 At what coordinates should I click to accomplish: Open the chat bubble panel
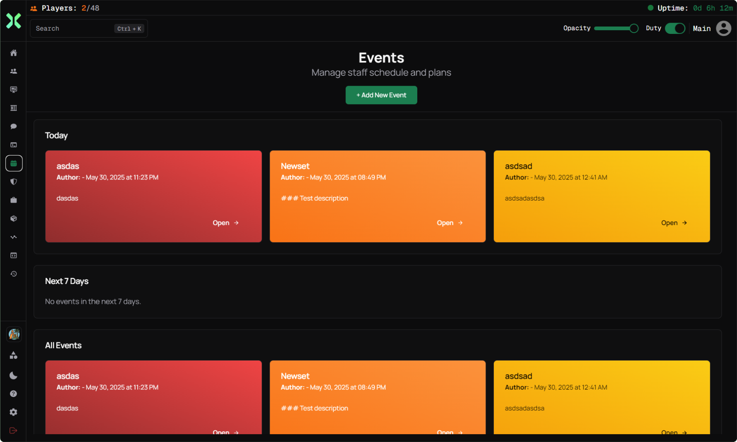(x=13, y=127)
